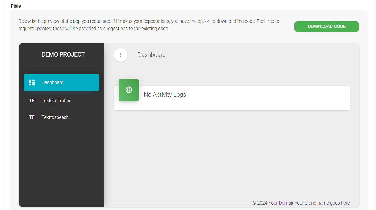The image size is (376, 210).
Task: Open the Textgeneration sidebar label
Action: pos(56,101)
